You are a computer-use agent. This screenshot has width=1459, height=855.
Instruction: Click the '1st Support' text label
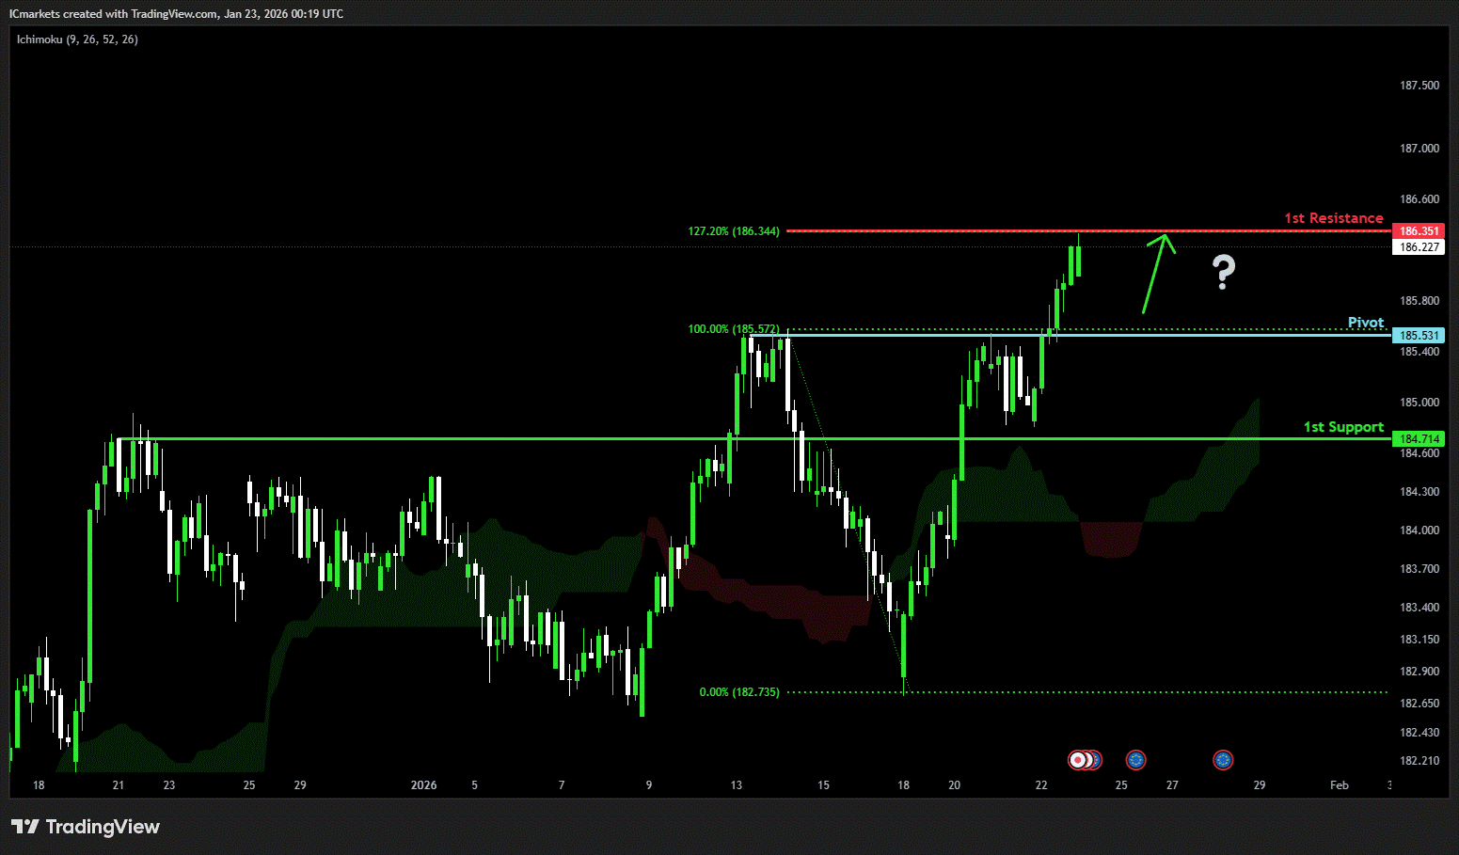pos(1342,427)
